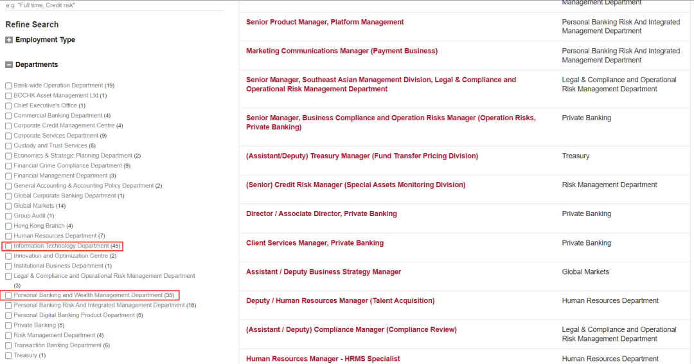Check Custody and Trust Services box

click(x=8, y=146)
